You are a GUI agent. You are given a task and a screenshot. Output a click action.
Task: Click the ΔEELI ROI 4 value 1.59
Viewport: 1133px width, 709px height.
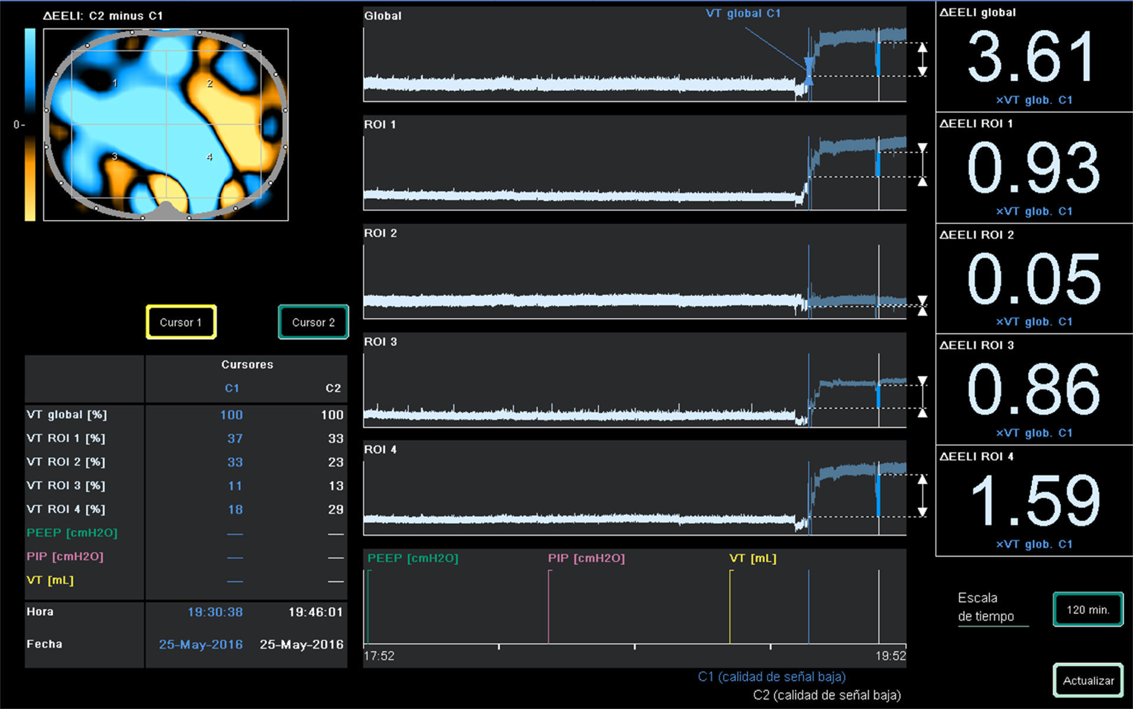pos(1034,500)
